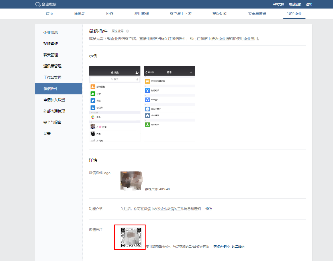Switch to the 通讯录 tab
The width and height of the screenshot is (333, 261).
point(79,14)
